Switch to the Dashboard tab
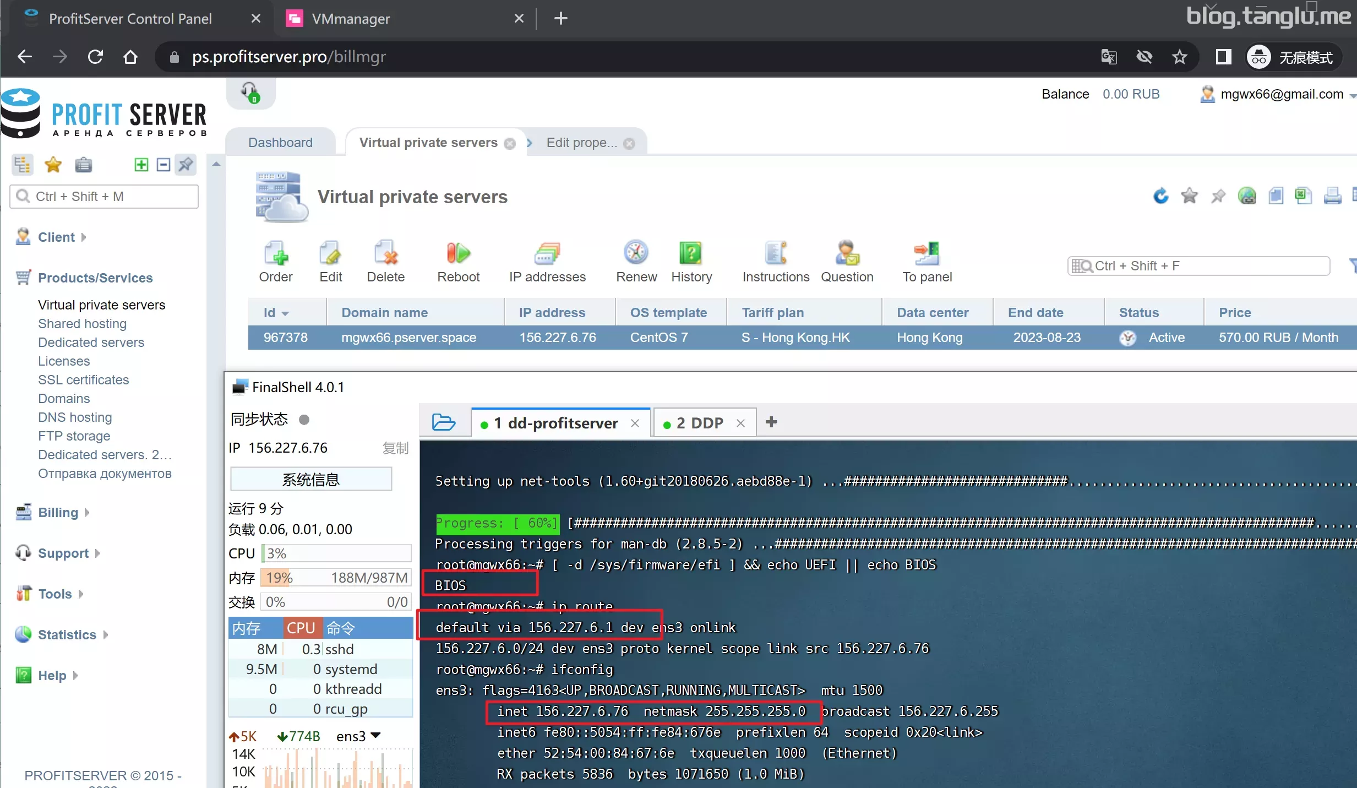This screenshot has width=1357, height=788. 280,143
